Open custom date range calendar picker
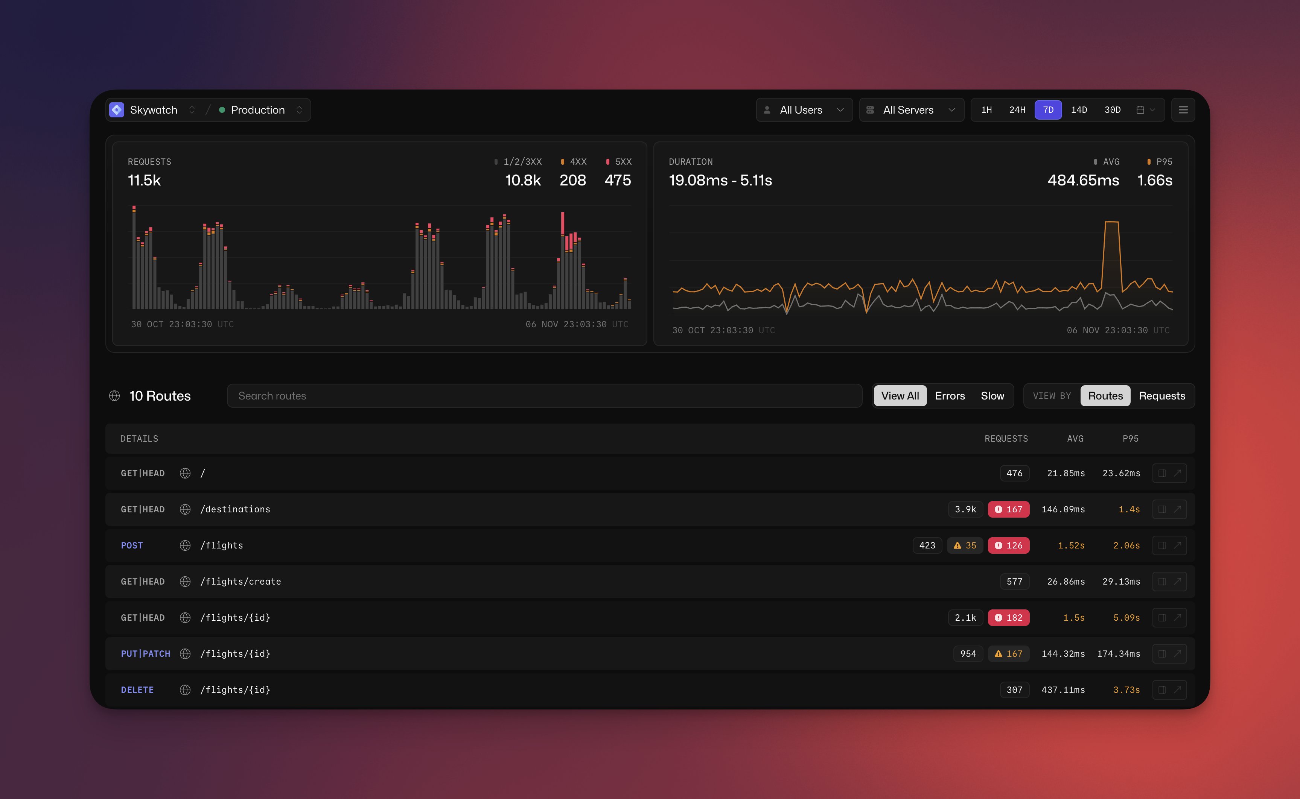 1145,110
